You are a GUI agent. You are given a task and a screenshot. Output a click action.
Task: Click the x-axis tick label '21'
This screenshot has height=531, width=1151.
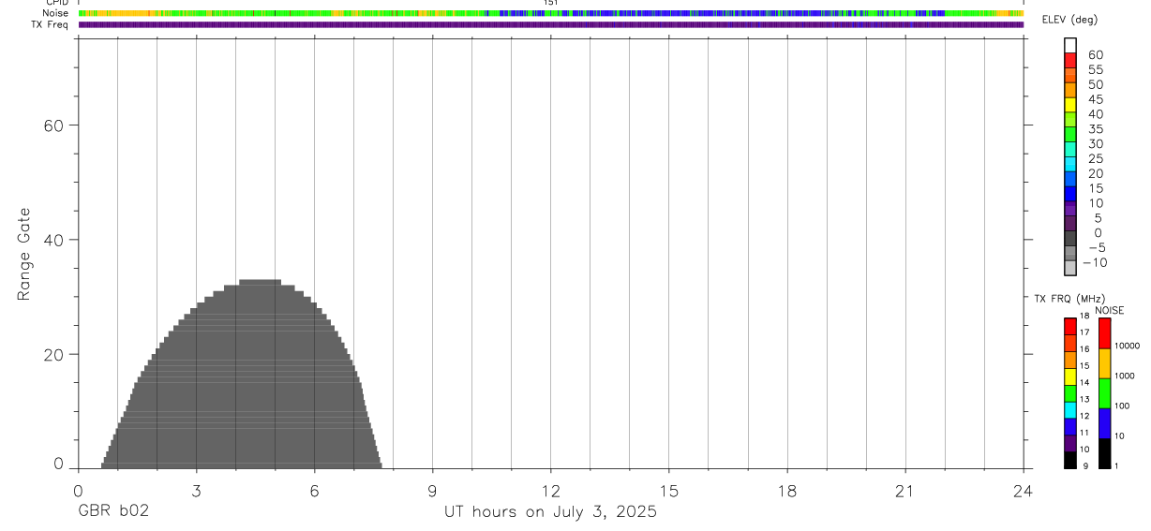pyautogui.click(x=904, y=491)
